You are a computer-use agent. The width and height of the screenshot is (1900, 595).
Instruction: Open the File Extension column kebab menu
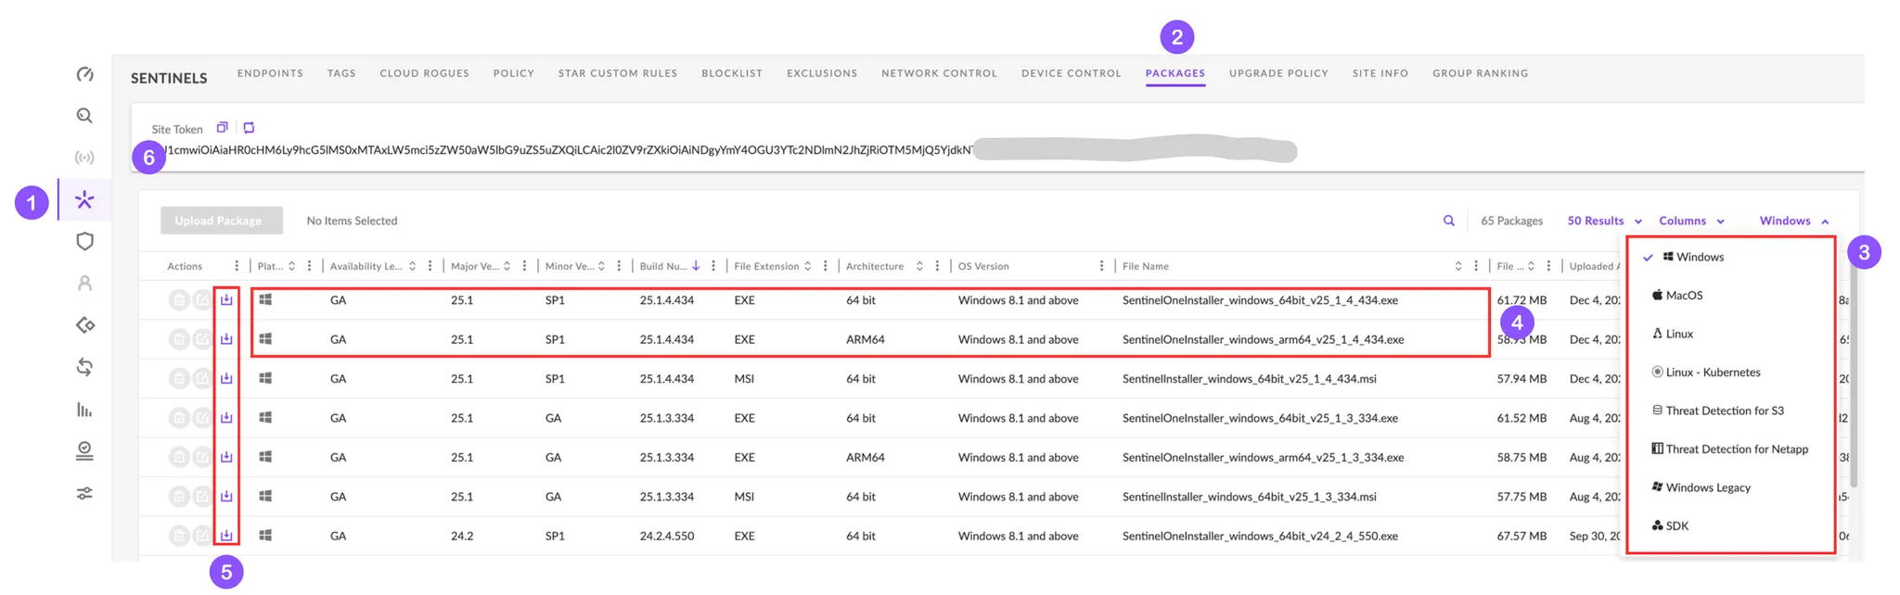coord(825,266)
